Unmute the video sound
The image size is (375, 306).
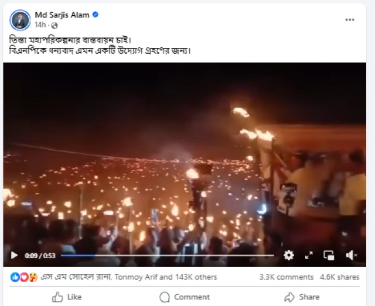352,255
